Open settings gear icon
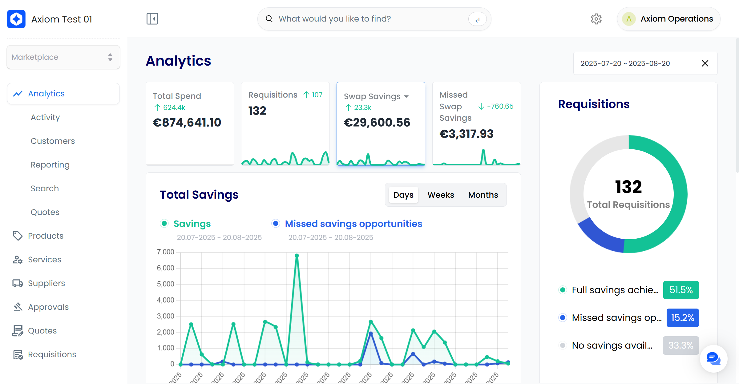Image resolution: width=739 pixels, height=384 pixels. point(596,19)
